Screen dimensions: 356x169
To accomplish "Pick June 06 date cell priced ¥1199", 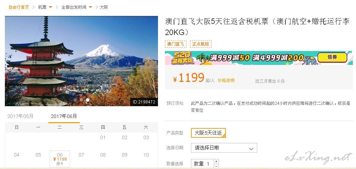I will tap(60, 159).
